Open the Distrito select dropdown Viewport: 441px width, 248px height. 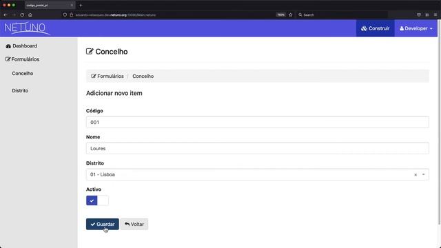coord(257,174)
